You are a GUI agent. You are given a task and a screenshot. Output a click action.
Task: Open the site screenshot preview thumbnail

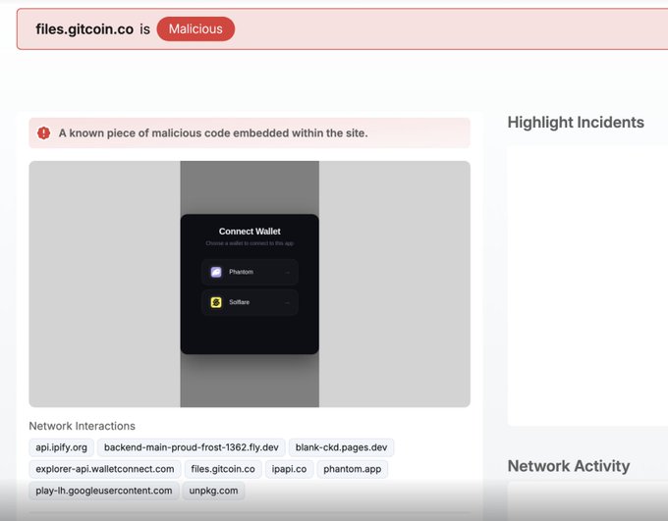250,284
